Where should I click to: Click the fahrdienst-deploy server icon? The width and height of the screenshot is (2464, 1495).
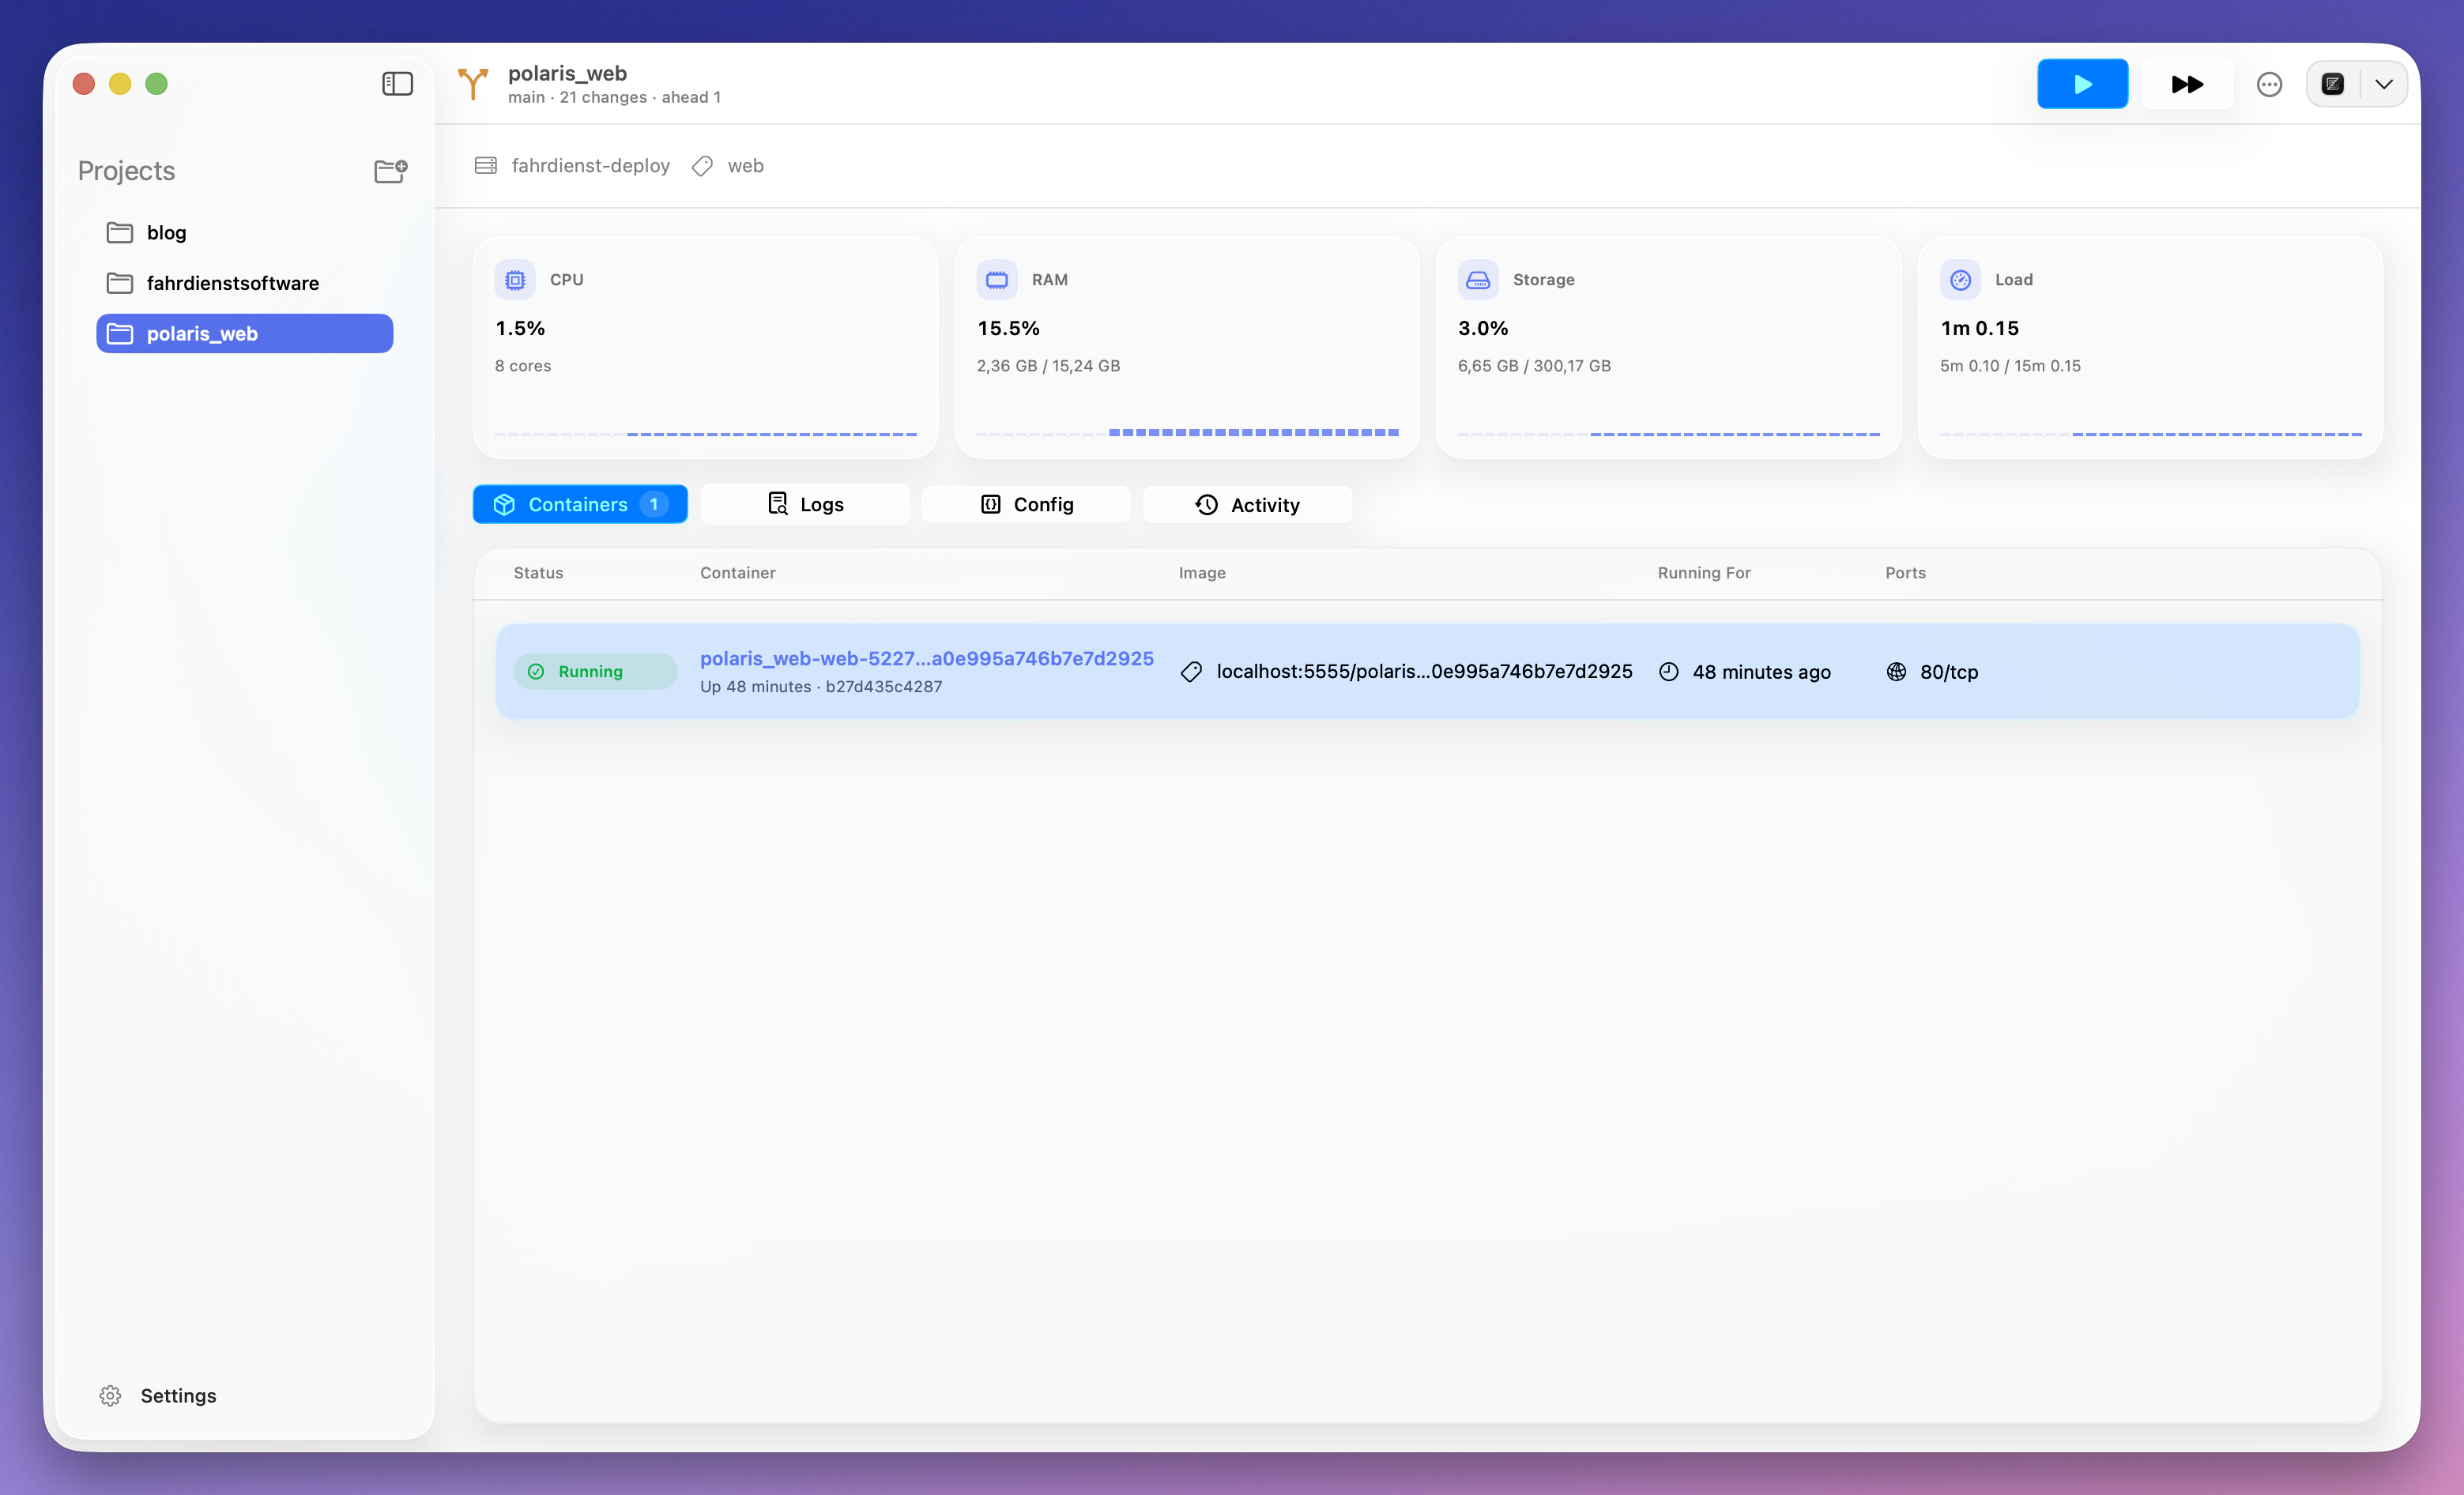coord(486,165)
